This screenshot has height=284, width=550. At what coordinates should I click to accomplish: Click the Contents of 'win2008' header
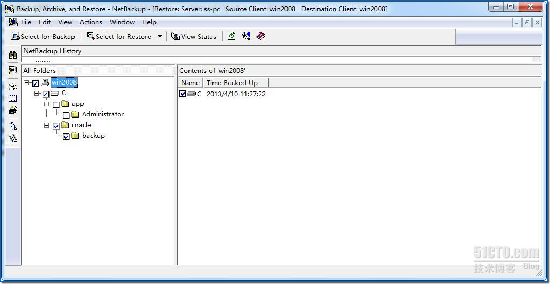coord(359,71)
